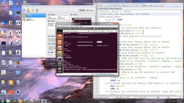Open View menu in HostOS VM window
This screenshot has height=103, width=184.
68,27
